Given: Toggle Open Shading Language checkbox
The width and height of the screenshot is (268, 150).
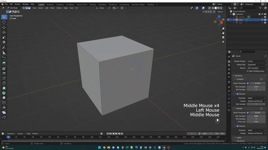Looking at the screenshot, I should click(247, 71).
